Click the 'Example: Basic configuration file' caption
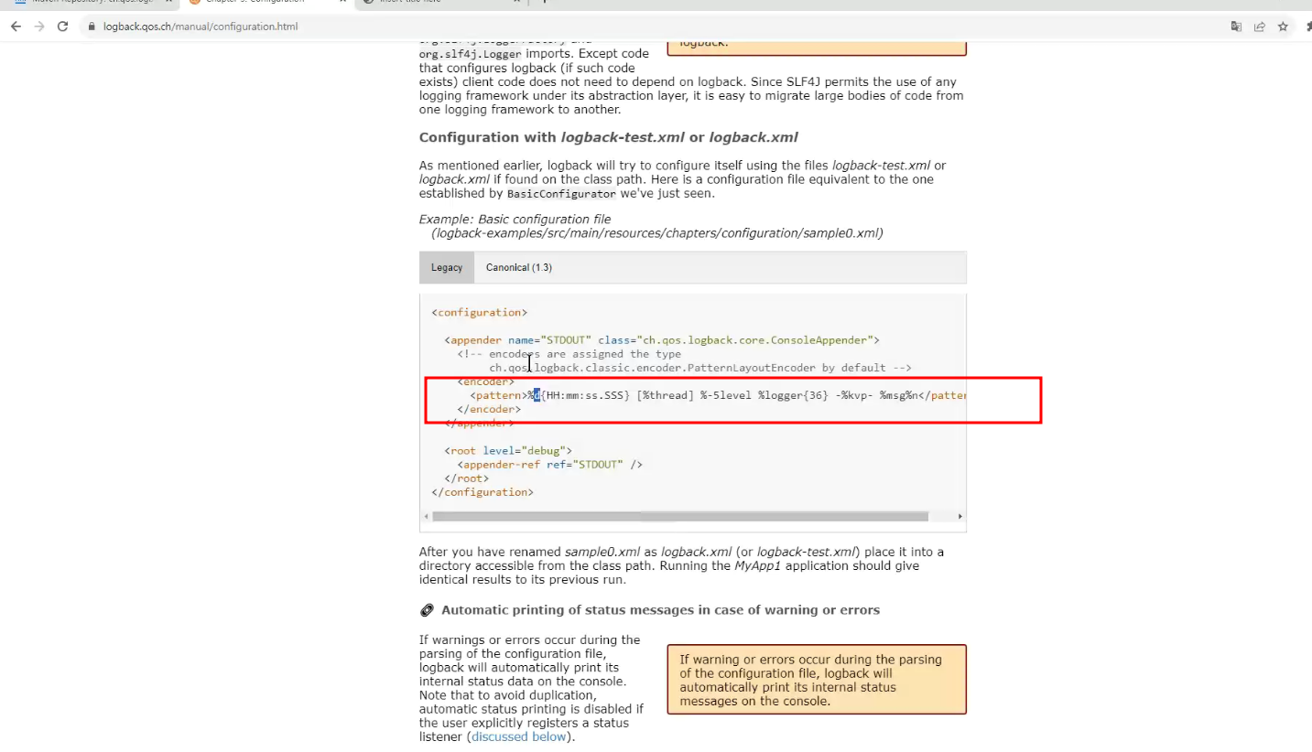 [x=515, y=220]
